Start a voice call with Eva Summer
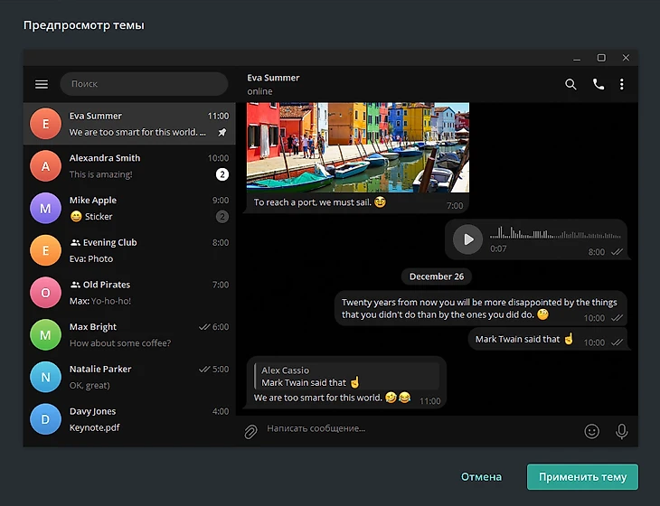Viewport: 660px width, 506px height. (598, 84)
